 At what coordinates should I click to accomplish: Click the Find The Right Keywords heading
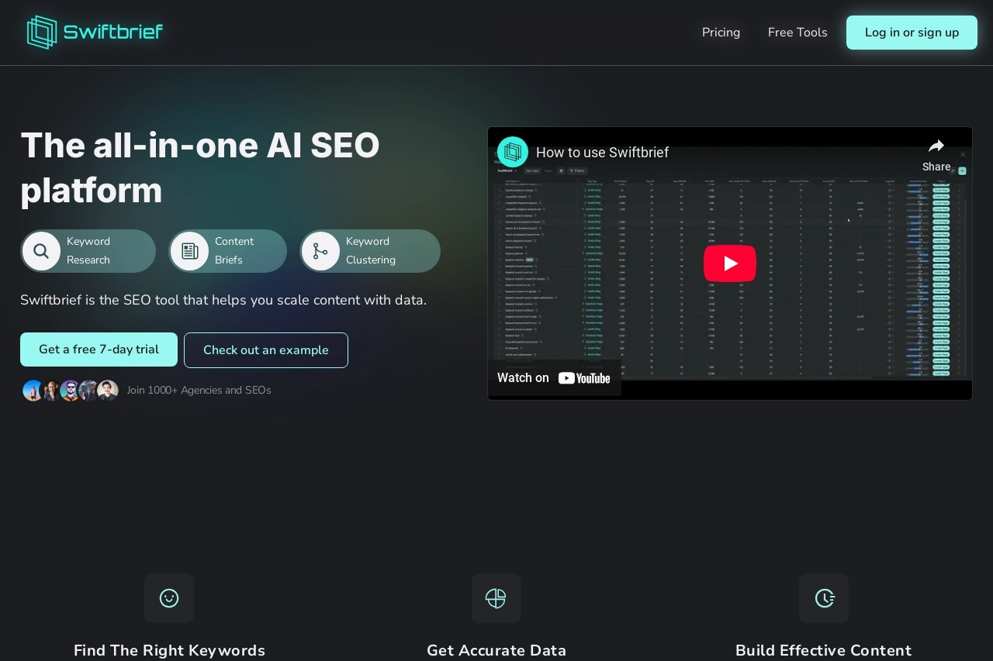[x=169, y=650]
